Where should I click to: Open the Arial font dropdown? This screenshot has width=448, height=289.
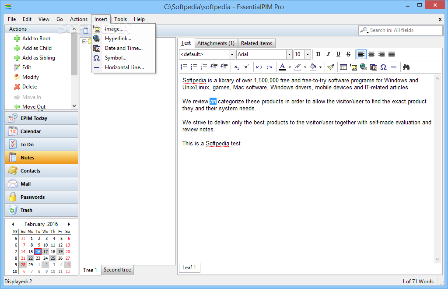point(289,54)
